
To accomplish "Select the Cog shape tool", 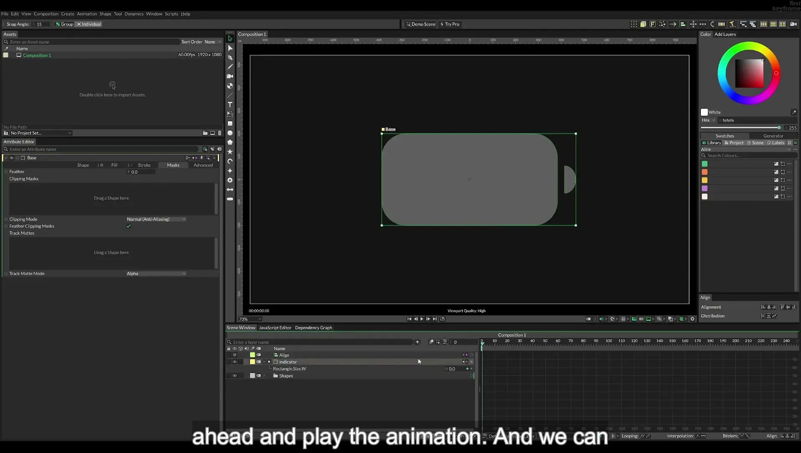I will click(x=230, y=180).
